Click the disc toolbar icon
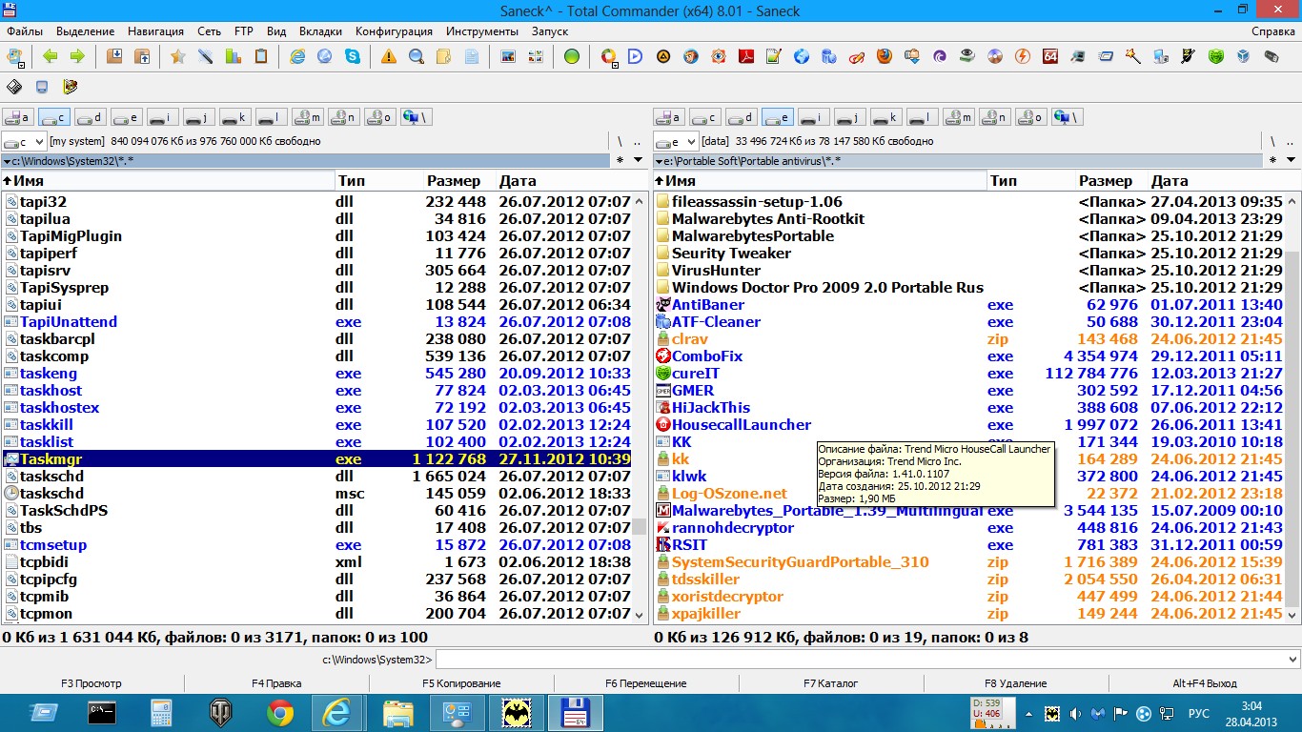The width and height of the screenshot is (1302, 732). tap(994, 56)
